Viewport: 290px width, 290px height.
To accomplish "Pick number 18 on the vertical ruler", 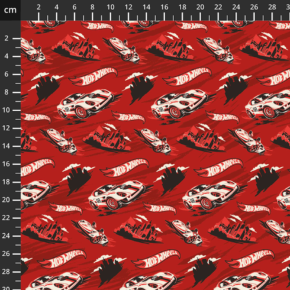I will click(6, 182).
